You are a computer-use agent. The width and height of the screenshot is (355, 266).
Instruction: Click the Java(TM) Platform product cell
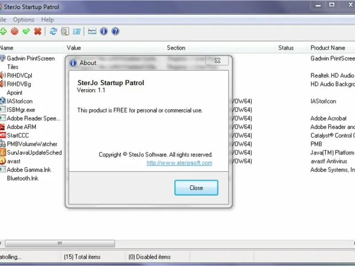point(332,153)
